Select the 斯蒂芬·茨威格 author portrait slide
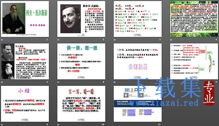Image resolution: width=219 pixels, height=126 pixels. 81,19
